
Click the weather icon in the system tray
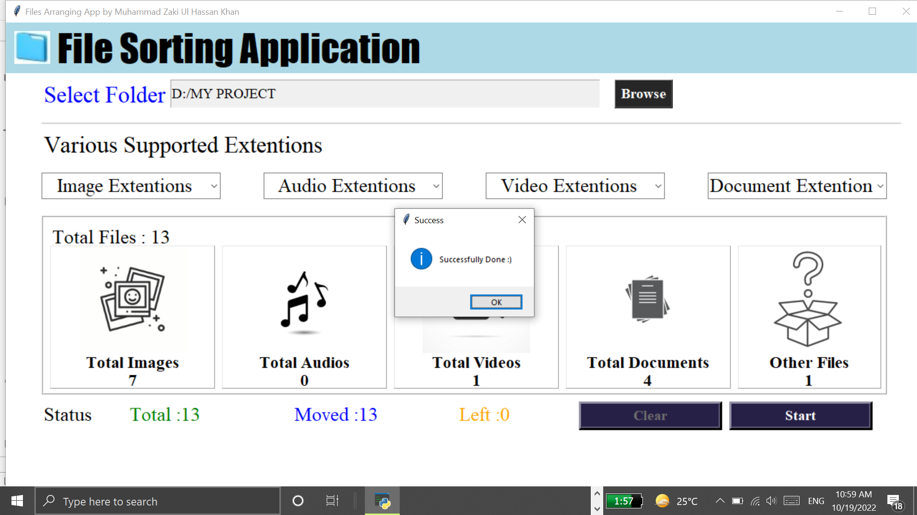661,501
